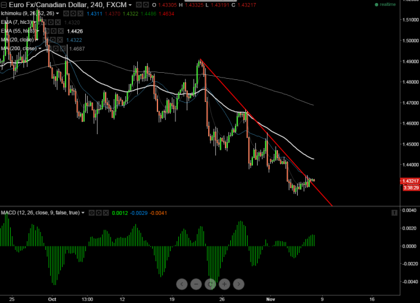The image size is (420, 303).
Task: Expand the MA (200, close) dropdown arrow
Action: click(x=40, y=49)
